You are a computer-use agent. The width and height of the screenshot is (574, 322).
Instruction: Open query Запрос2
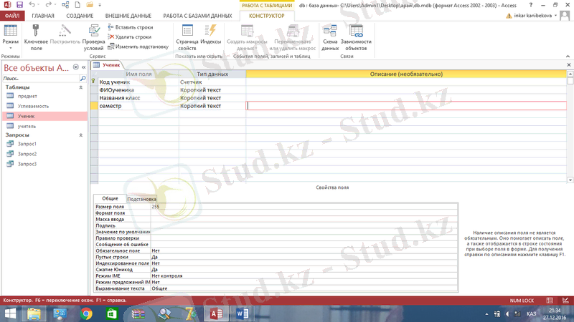tap(27, 154)
